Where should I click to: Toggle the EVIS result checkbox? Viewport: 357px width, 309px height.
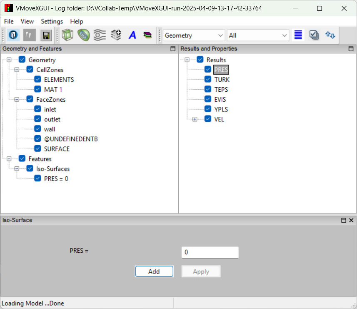click(207, 99)
